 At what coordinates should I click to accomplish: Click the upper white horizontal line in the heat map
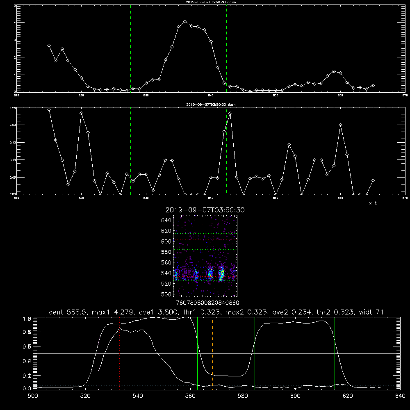click(x=205, y=231)
